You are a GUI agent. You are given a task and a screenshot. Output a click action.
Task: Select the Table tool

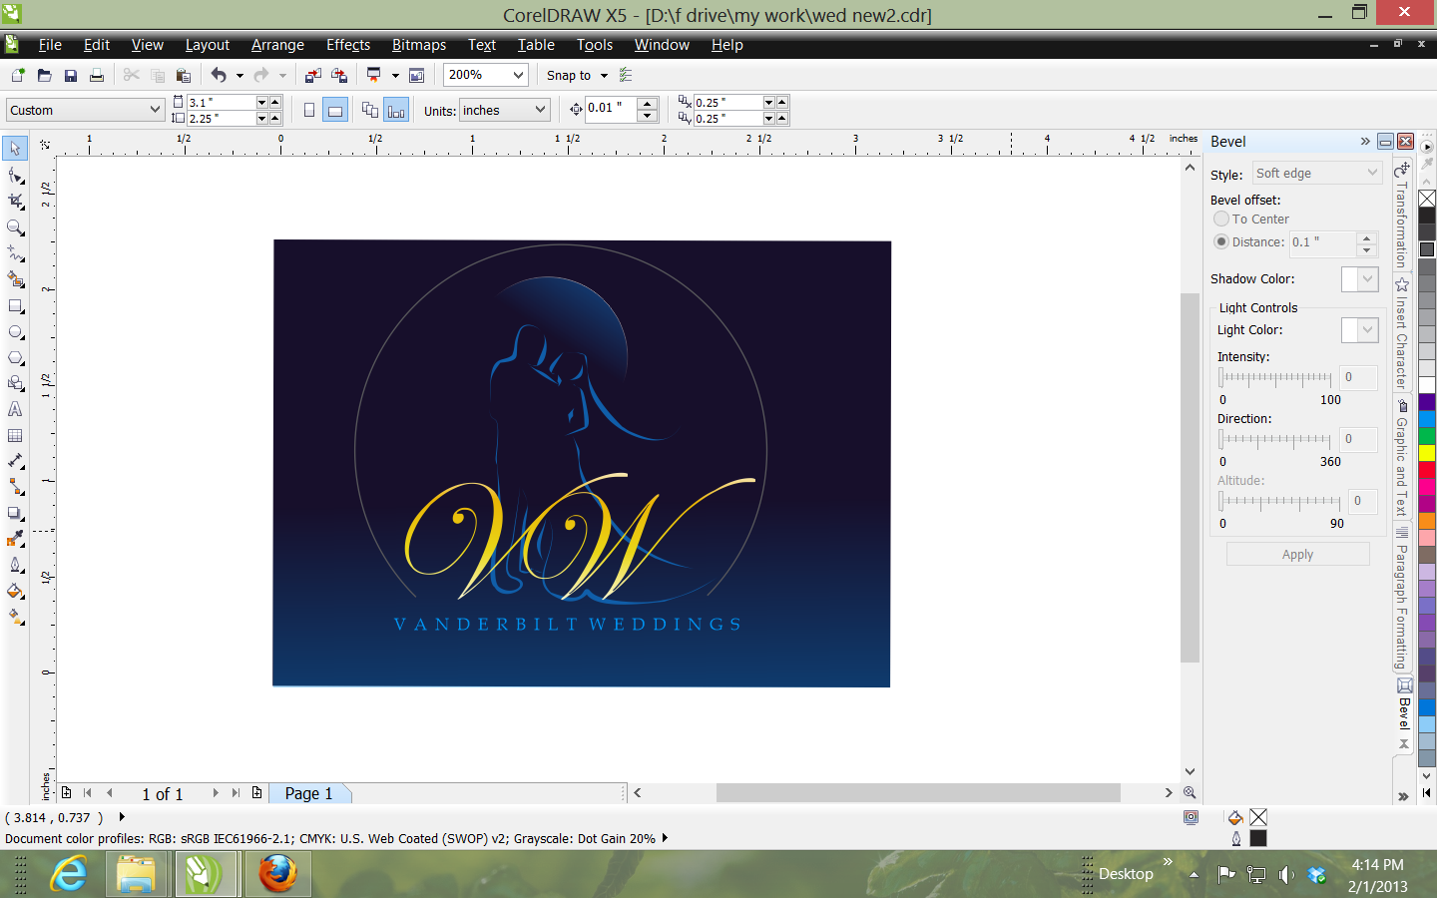tap(16, 436)
